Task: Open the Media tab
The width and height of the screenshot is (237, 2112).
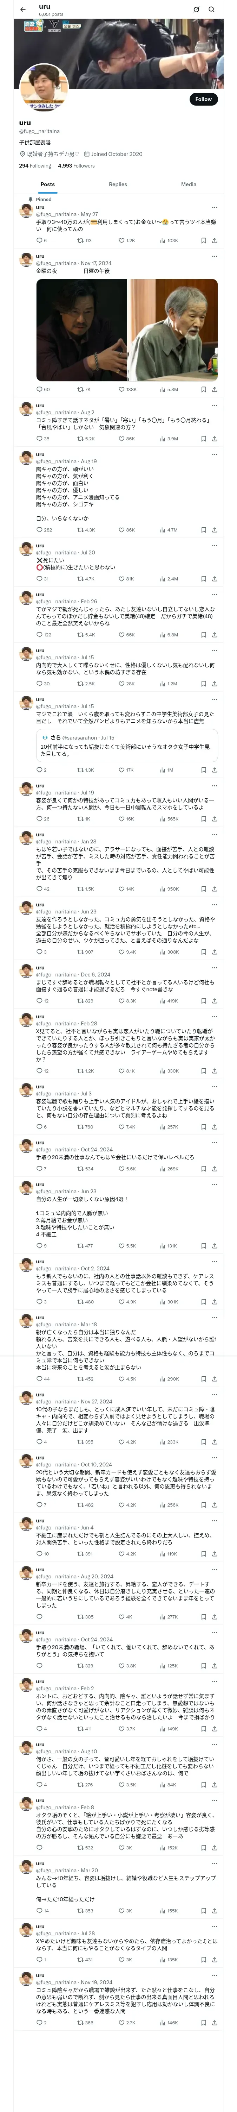Action: click(188, 184)
